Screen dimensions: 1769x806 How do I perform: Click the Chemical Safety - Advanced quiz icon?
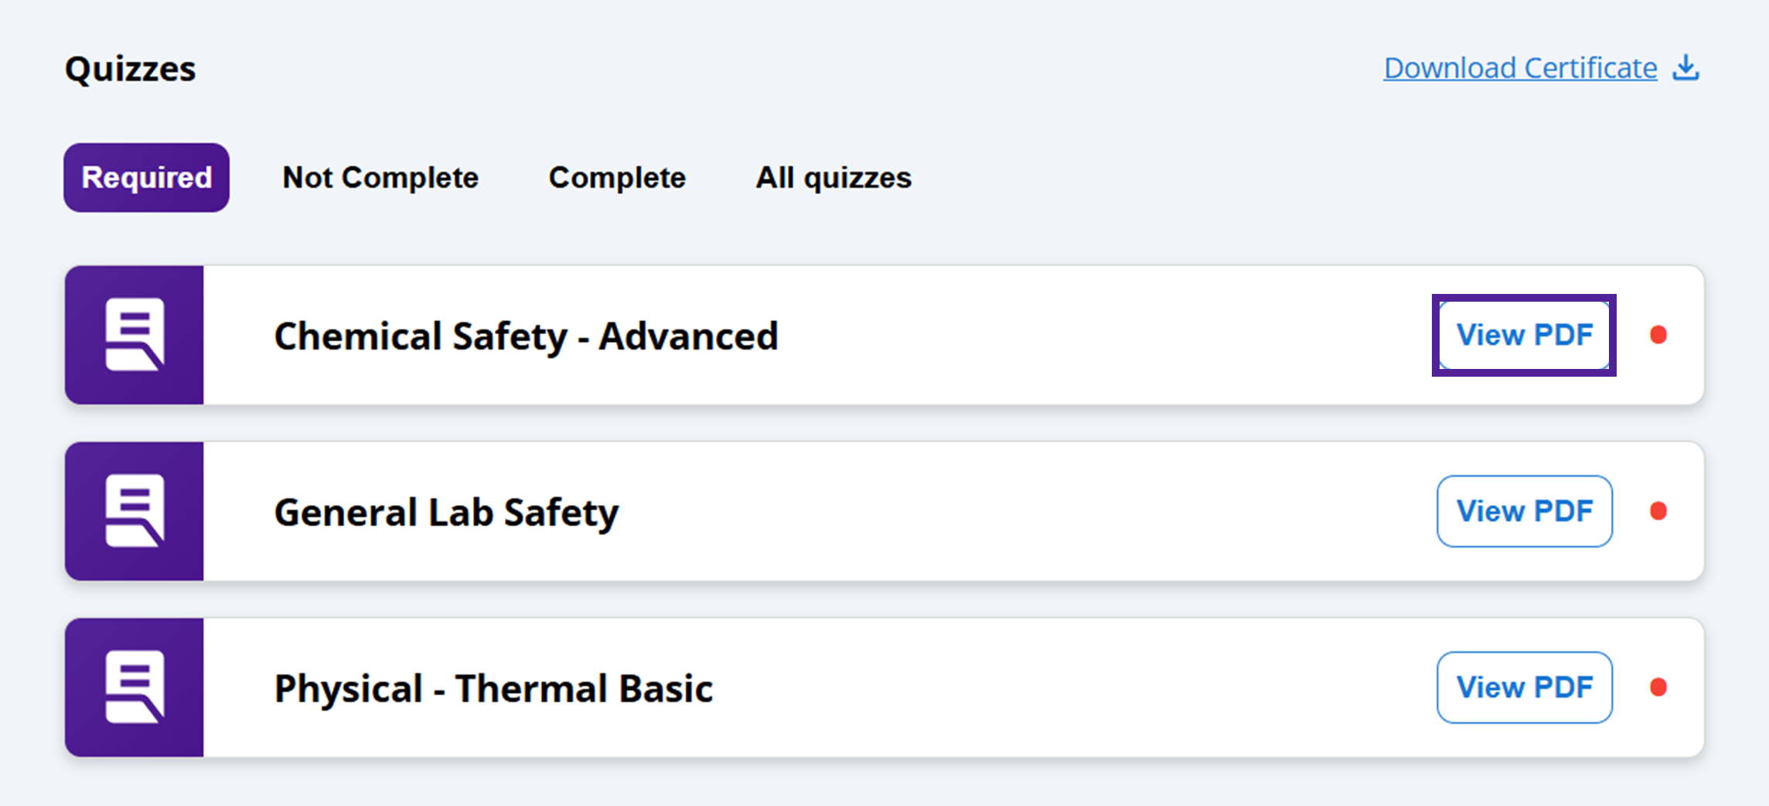(135, 335)
